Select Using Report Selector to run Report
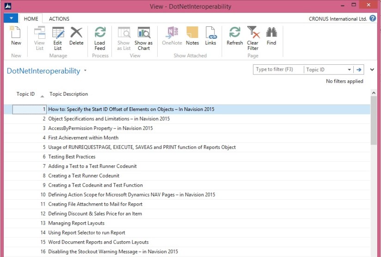Screen dimensions: 381x257 point(187,233)
